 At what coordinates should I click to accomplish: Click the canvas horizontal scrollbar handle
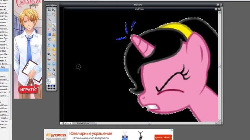[x=149, y=123]
